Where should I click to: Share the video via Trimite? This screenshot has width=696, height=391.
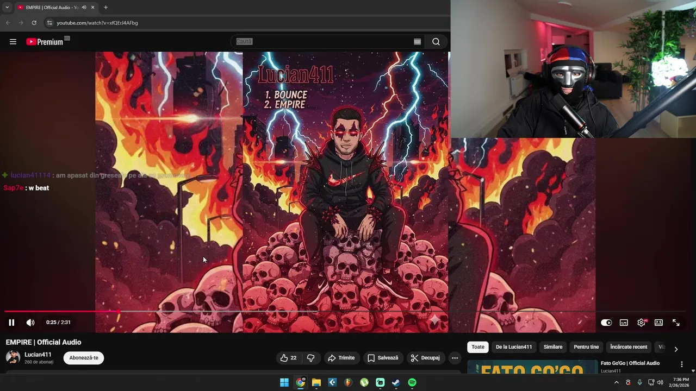341,358
